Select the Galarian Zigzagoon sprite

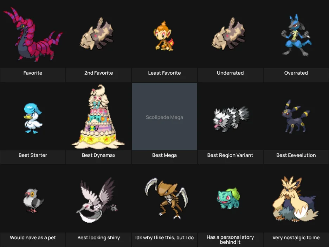pyautogui.click(x=231, y=119)
